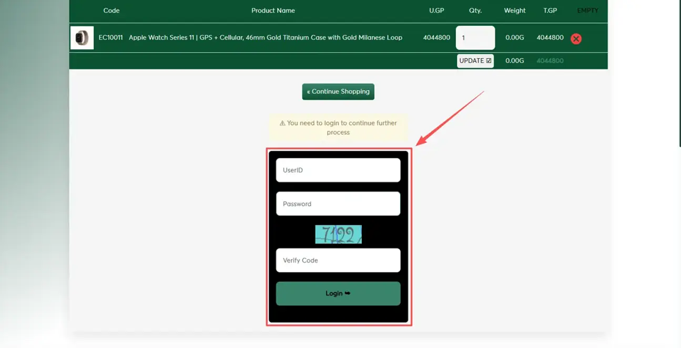Click the EMPTY cart header link
The height and width of the screenshot is (348, 681).
pyautogui.click(x=587, y=10)
